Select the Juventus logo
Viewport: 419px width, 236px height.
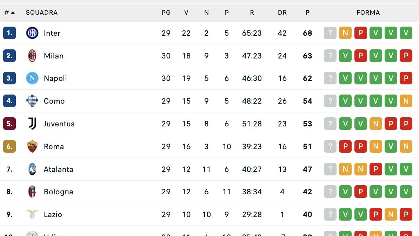[x=32, y=124]
